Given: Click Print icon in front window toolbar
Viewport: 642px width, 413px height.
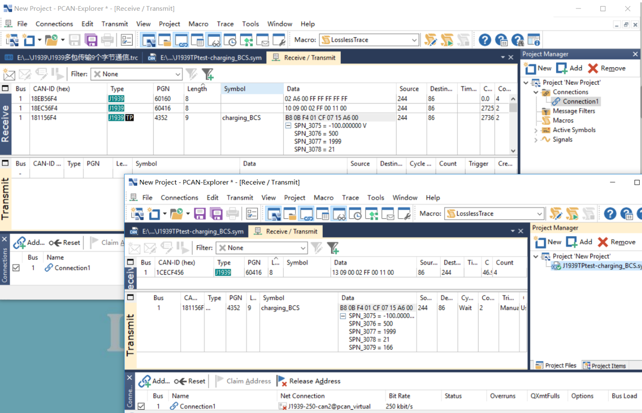Looking at the screenshot, I should coord(233,214).
